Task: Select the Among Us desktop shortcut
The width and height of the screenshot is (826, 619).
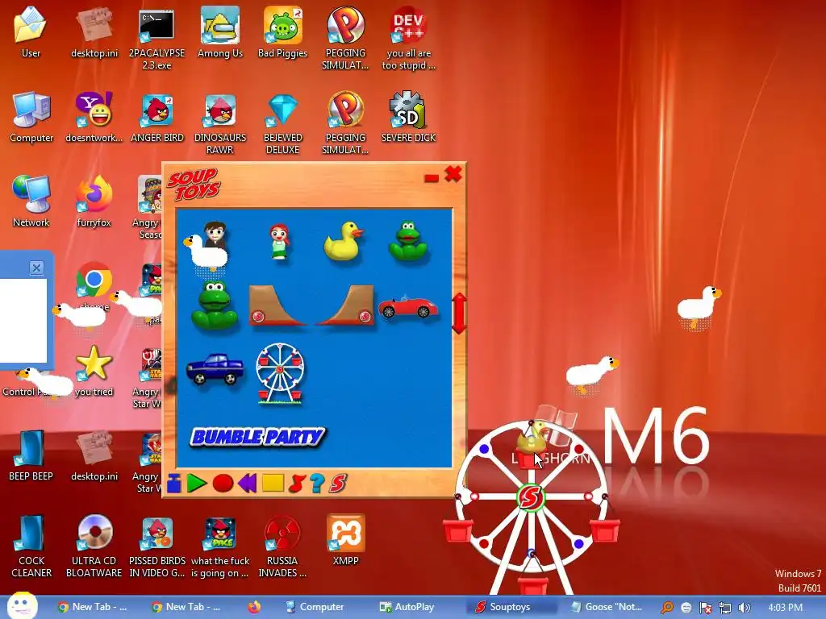Action: coord(219,32)
